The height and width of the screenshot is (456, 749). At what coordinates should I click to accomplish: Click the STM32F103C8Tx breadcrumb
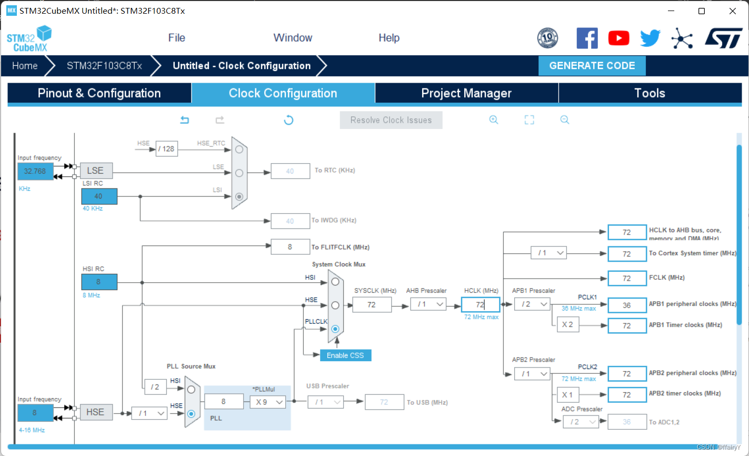(104, 66)
